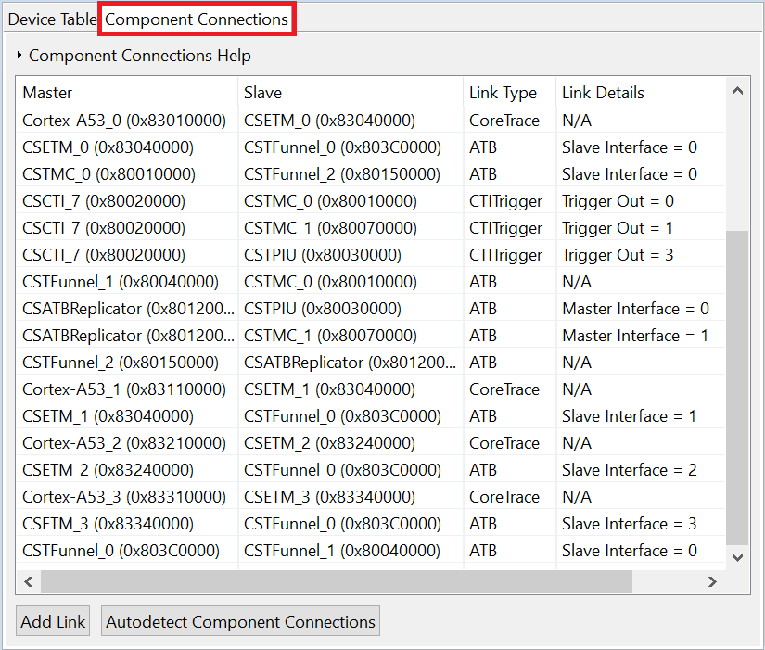
Task: Switch to the Device Table tab
Action: (x=51, y=19)
